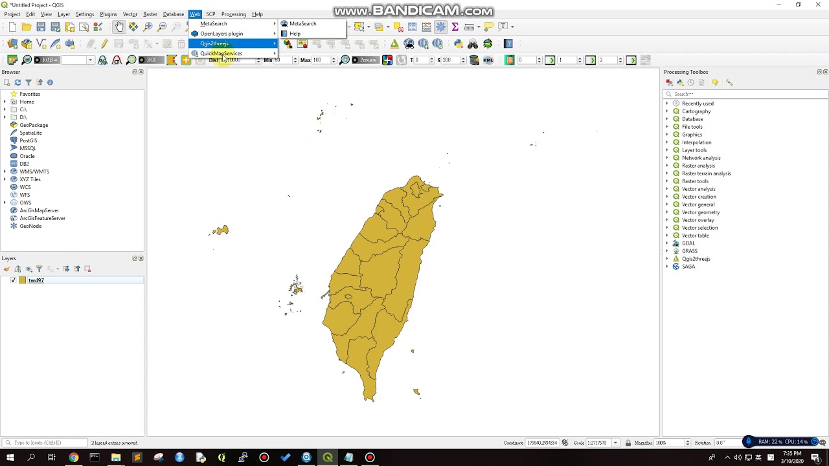Expand the WMS/WMTS node in Browser
The height and width of the screenshot is (466, 829).
[x=5, y=172]
